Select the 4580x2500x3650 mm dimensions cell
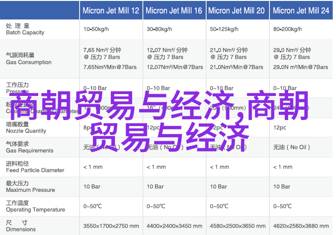The width and height of the screenshot is (336, 235). [238, 226]
